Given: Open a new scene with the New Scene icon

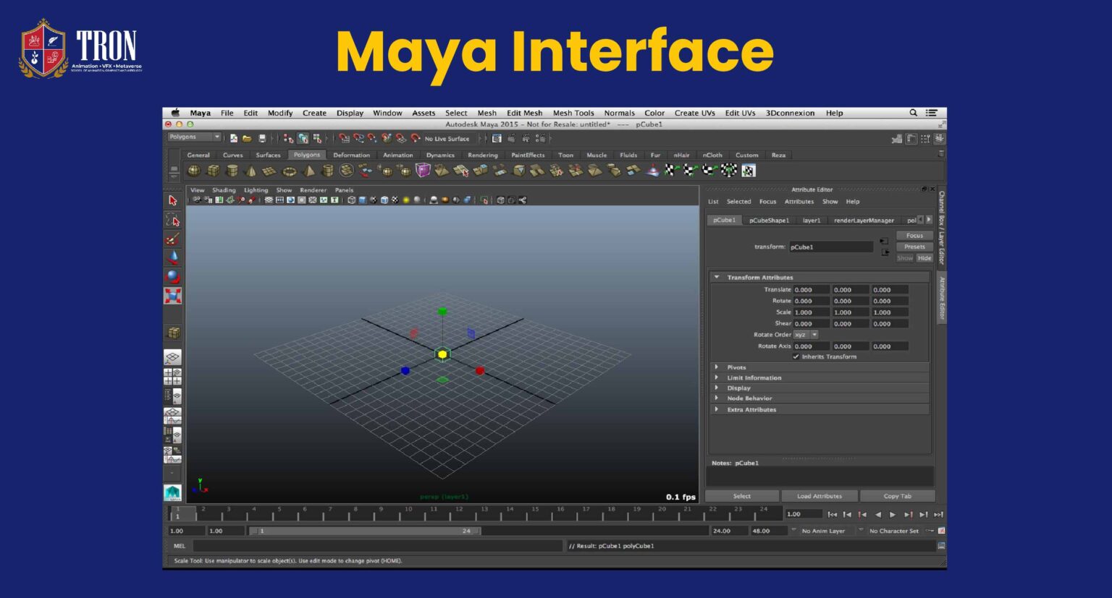Looking at the screenshot, I should (233, 138).
